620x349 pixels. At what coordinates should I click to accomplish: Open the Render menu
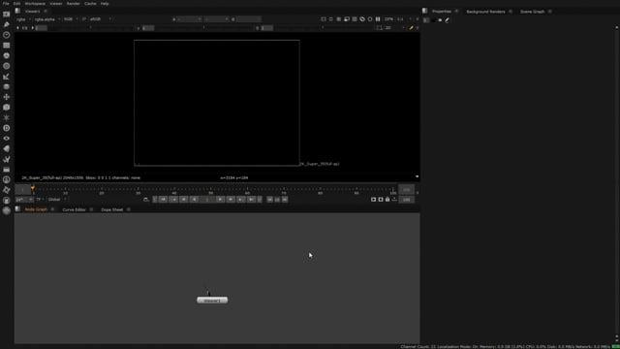coord(74,4)
